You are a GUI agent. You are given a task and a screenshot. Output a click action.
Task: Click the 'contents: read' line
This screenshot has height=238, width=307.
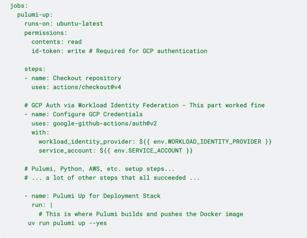point(56,42)
